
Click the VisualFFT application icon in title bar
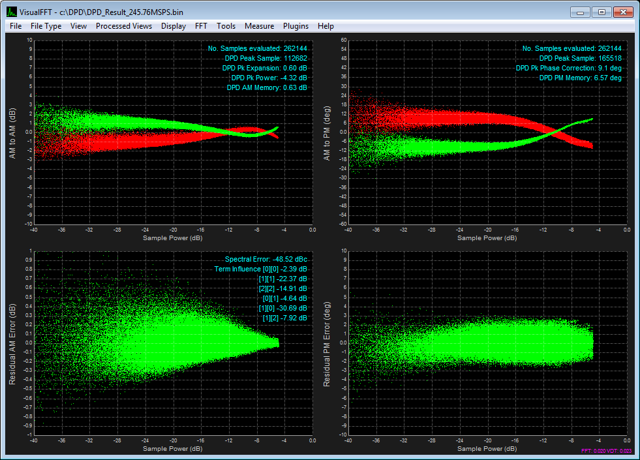(x=12, y=12)
